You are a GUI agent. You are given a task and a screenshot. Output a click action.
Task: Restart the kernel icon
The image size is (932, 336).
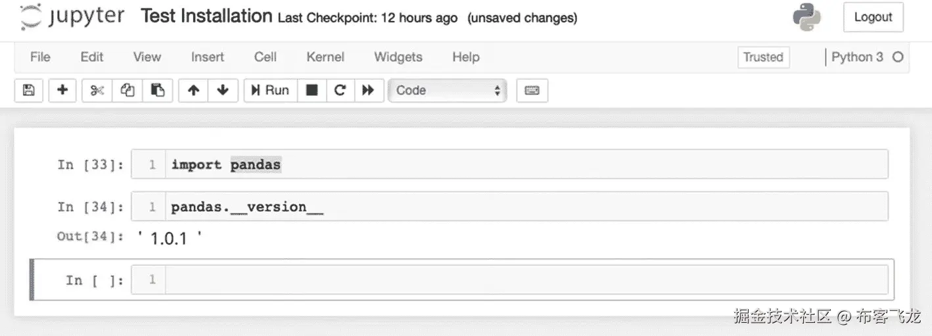tap(340, 91)
